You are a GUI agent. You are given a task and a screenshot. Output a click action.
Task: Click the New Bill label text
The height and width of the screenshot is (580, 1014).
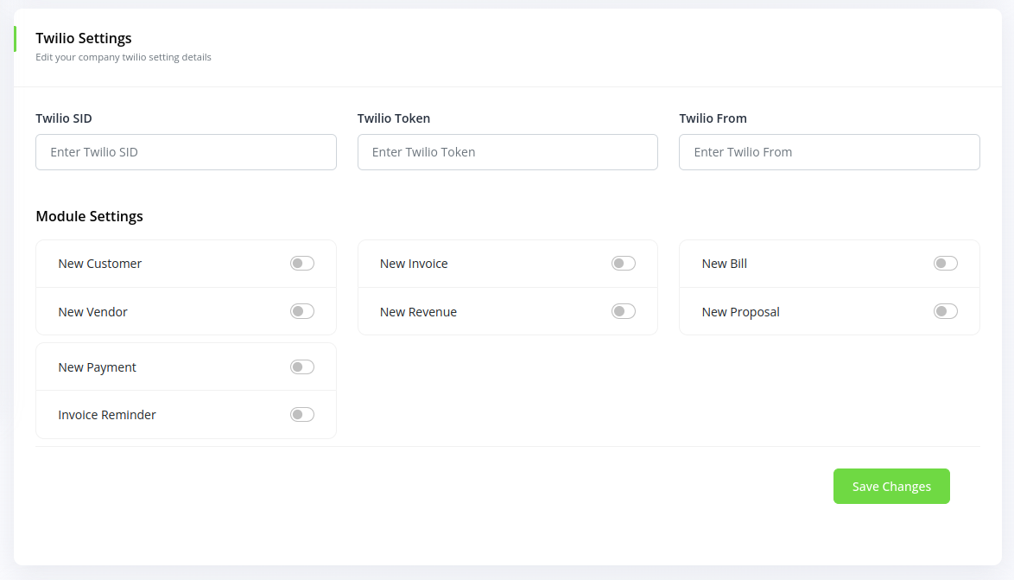pos(725,264)
